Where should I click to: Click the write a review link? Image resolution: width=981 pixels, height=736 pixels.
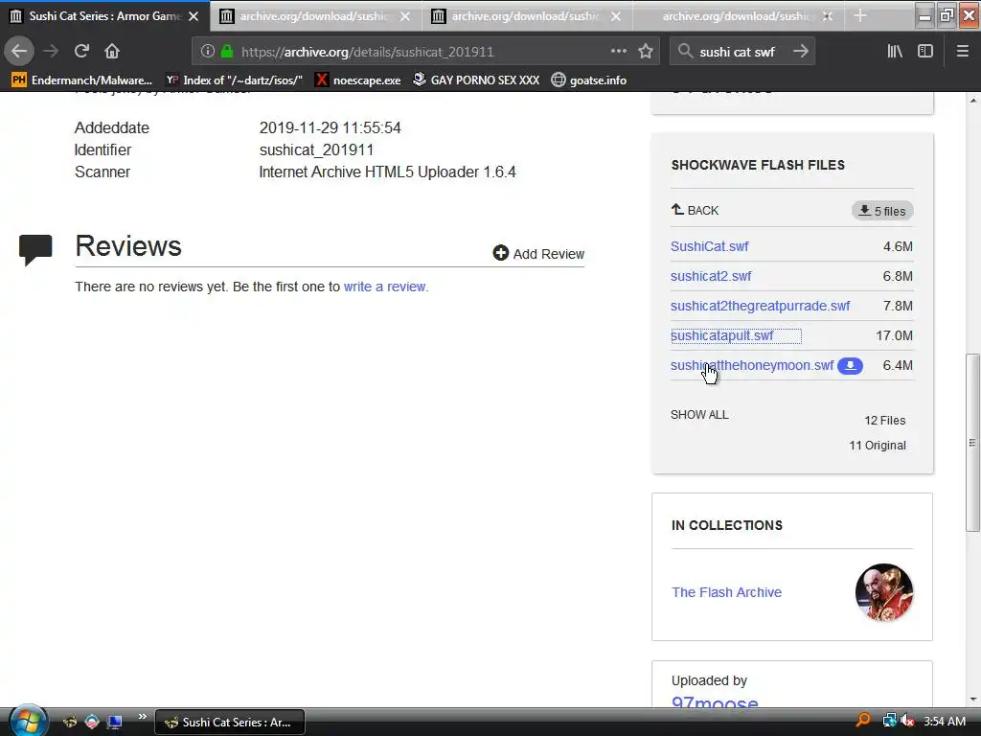pyautogui.click(x=385, y=287)
